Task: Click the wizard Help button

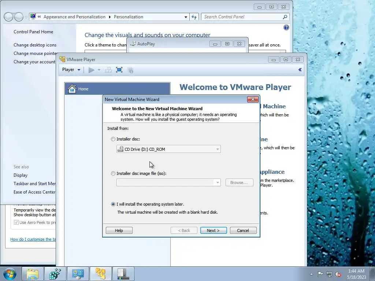Action: click(x=119, y=231)
